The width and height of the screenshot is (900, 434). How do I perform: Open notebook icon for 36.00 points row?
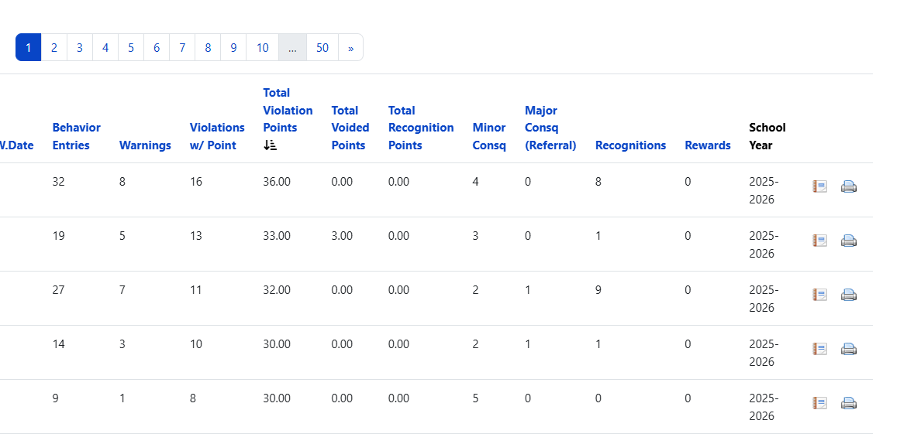[819, 186]
